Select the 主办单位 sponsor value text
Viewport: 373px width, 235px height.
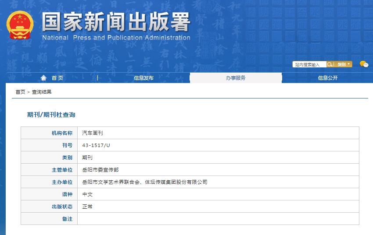145,182
